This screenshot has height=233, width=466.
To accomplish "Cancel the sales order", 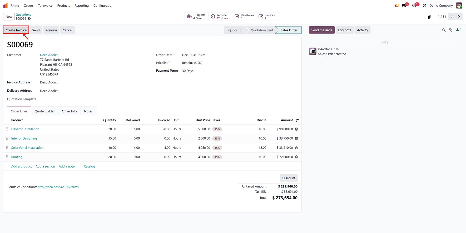I will coord(67,30).
